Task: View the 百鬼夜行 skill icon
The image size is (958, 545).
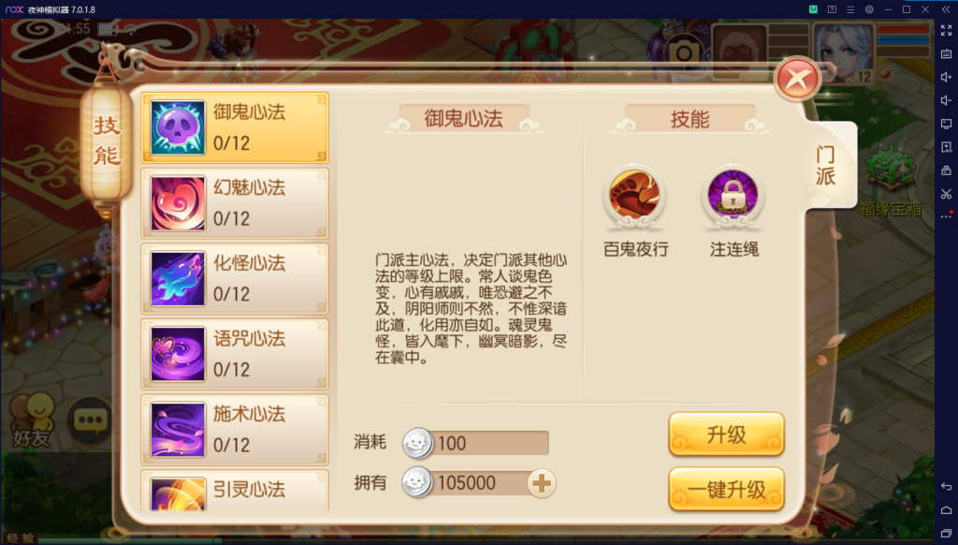Action: point(634,195)
